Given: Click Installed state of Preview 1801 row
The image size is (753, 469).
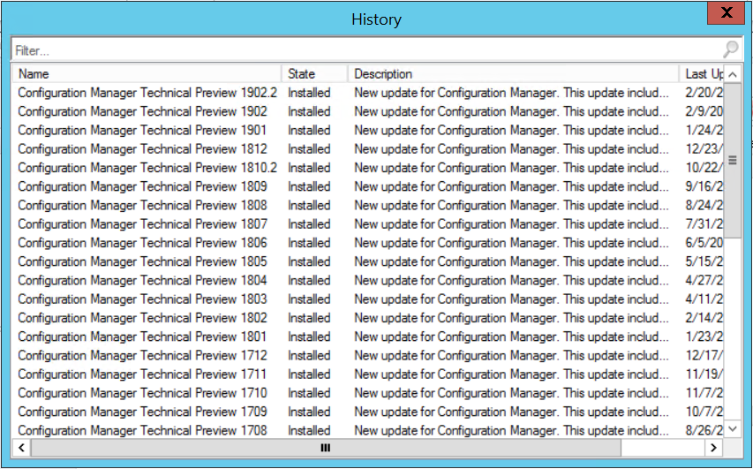Looking at the screenshot, I should tap(309, 337).
